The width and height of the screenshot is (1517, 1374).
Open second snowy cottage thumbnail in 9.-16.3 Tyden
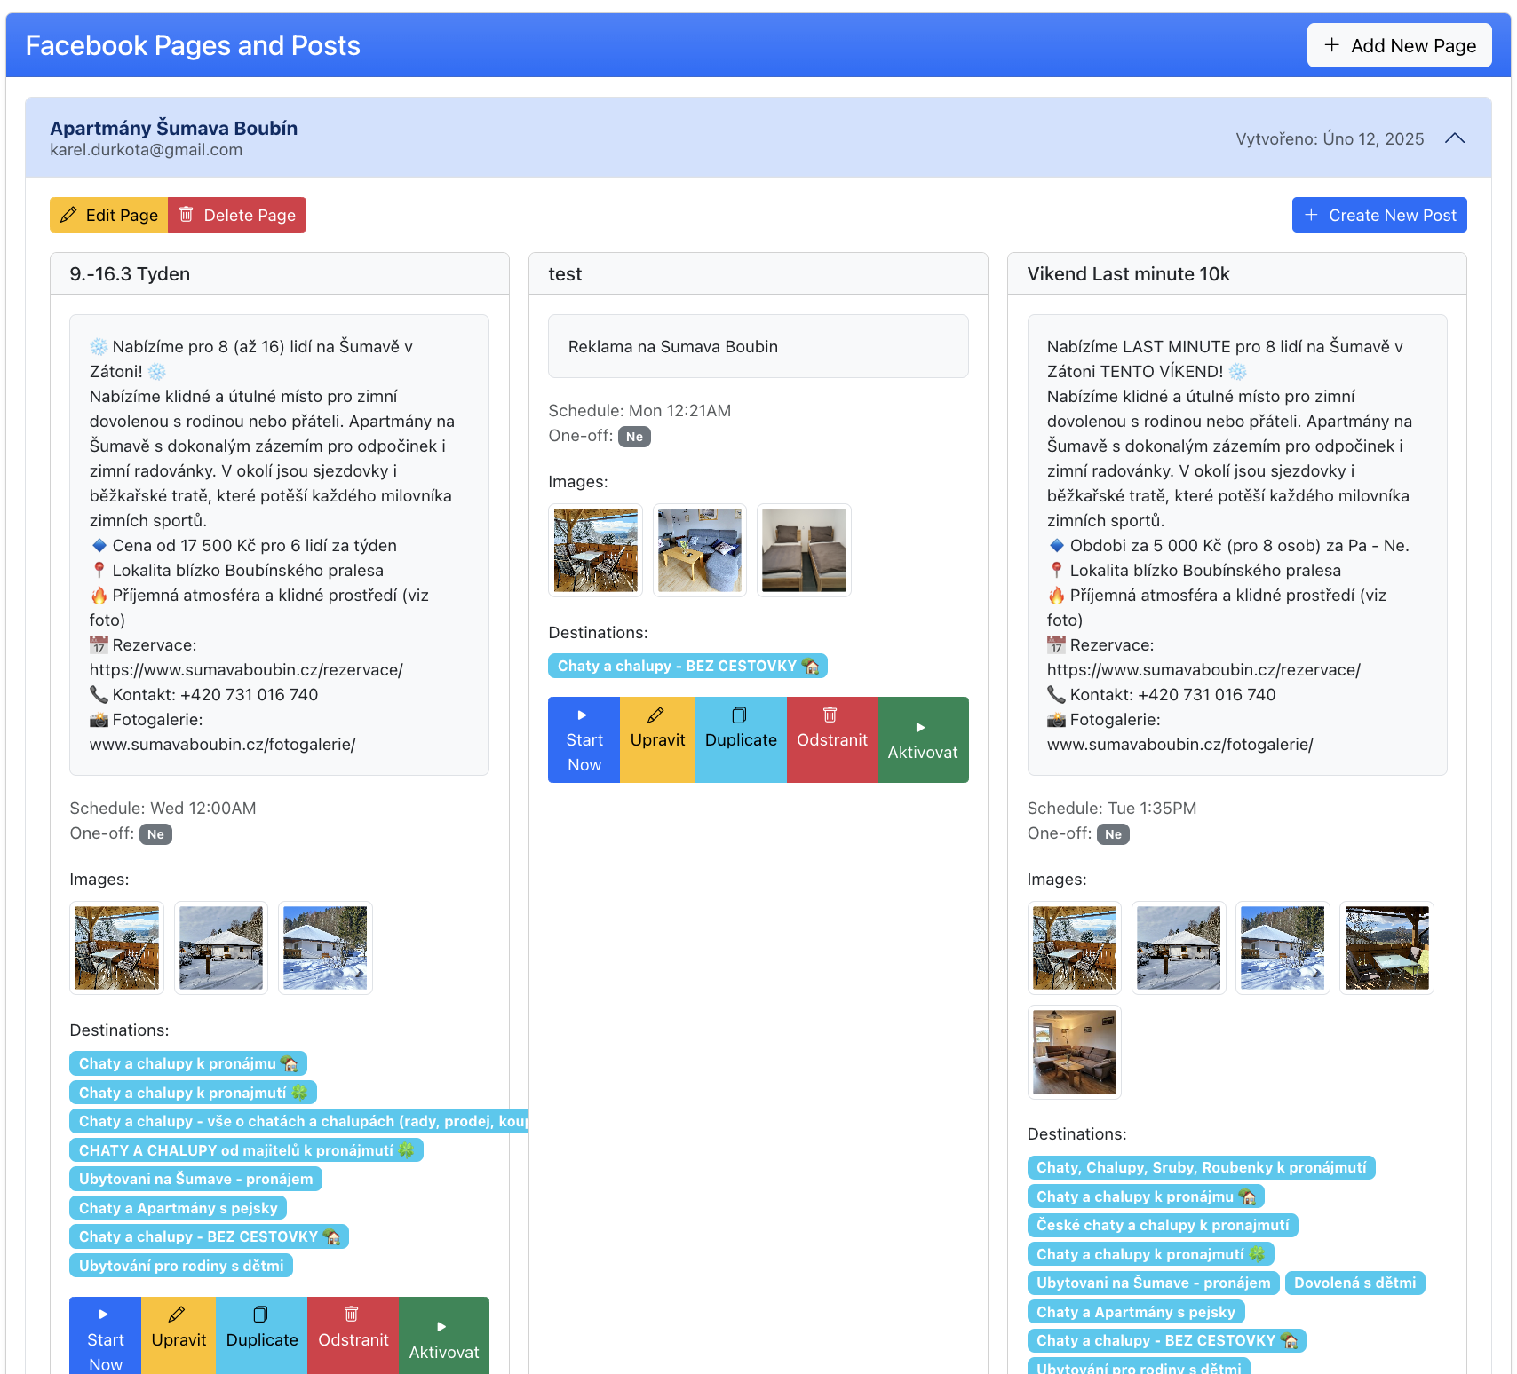tap(221, 948)
